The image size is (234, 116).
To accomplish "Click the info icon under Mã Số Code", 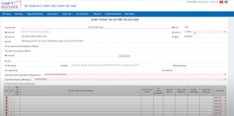I will coord(17,95).
